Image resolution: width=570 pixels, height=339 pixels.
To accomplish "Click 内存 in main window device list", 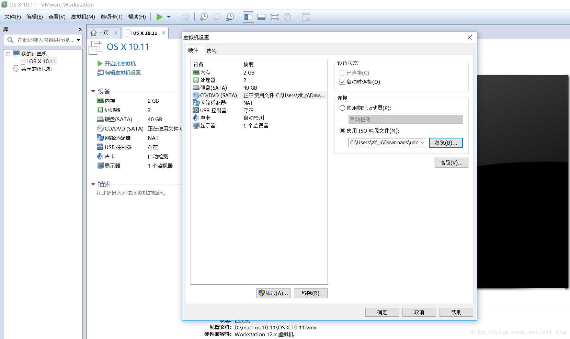I will pyautogui.click(x=110, y=101).
